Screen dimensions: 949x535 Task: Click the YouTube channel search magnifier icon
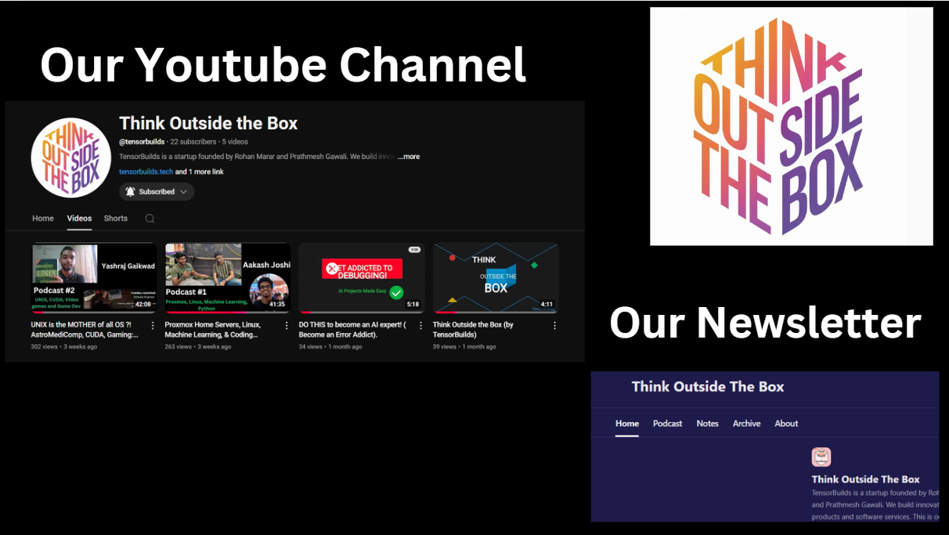(x=150, y=219)
